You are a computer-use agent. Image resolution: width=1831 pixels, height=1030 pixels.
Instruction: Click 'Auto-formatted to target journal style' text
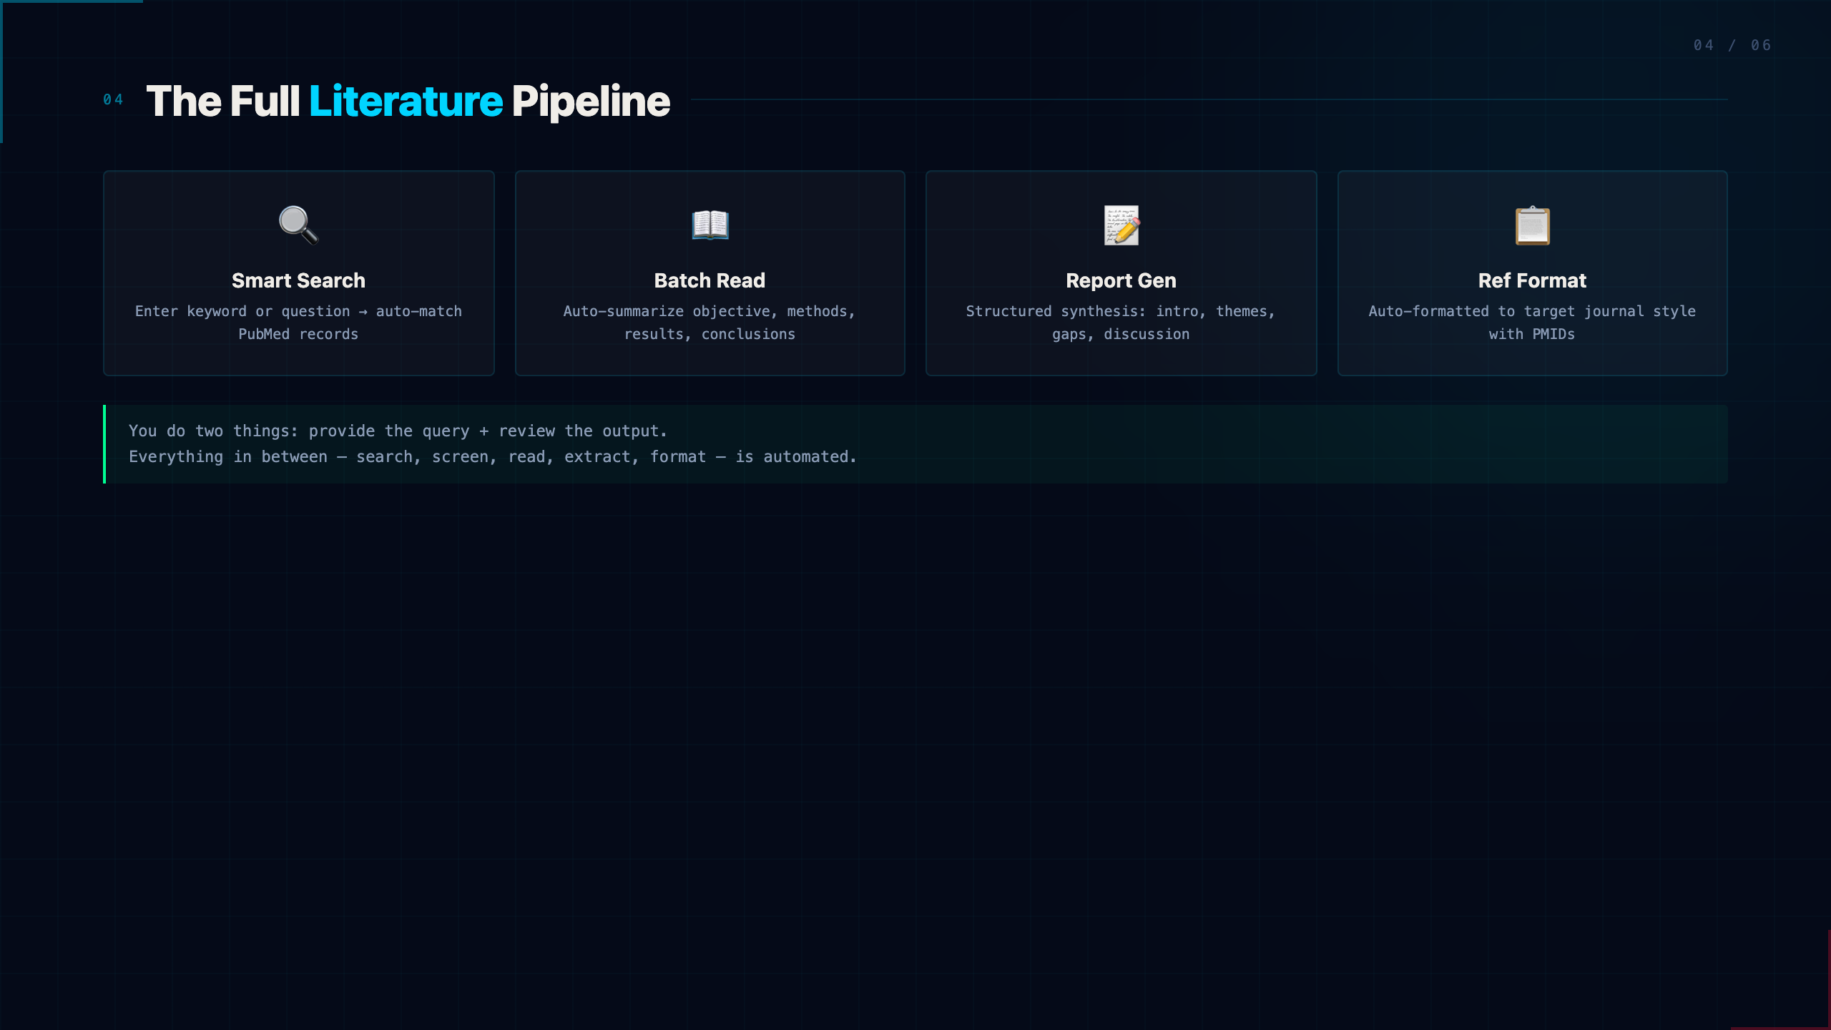tap(1532, 323)
